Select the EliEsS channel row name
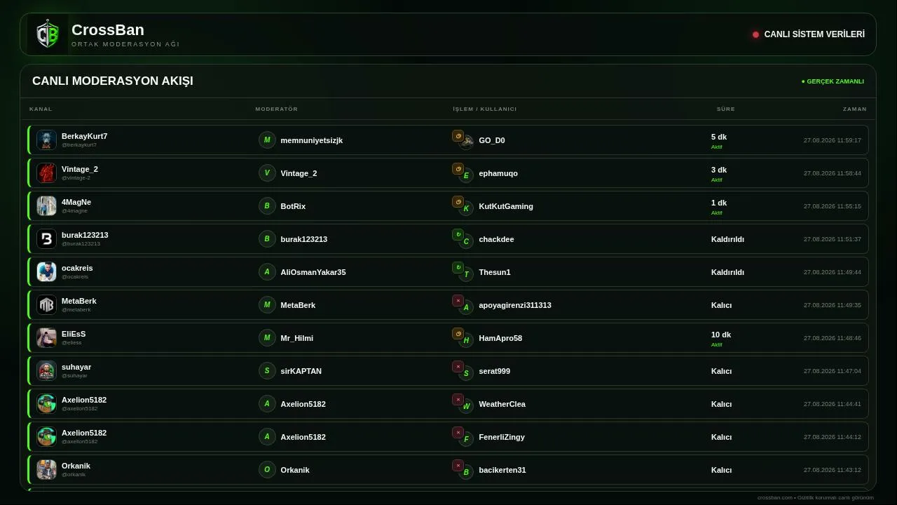 click(74, 334)
